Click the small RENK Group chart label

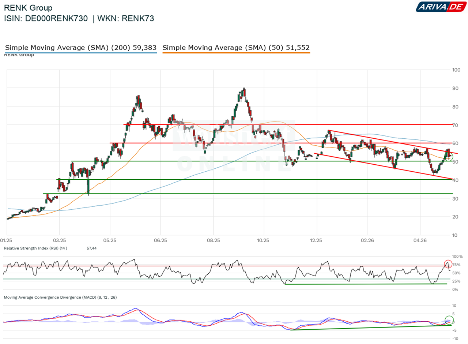[x=19, y=55]
